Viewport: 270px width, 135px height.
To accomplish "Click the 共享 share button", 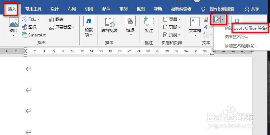I will [x=252, y=9].
